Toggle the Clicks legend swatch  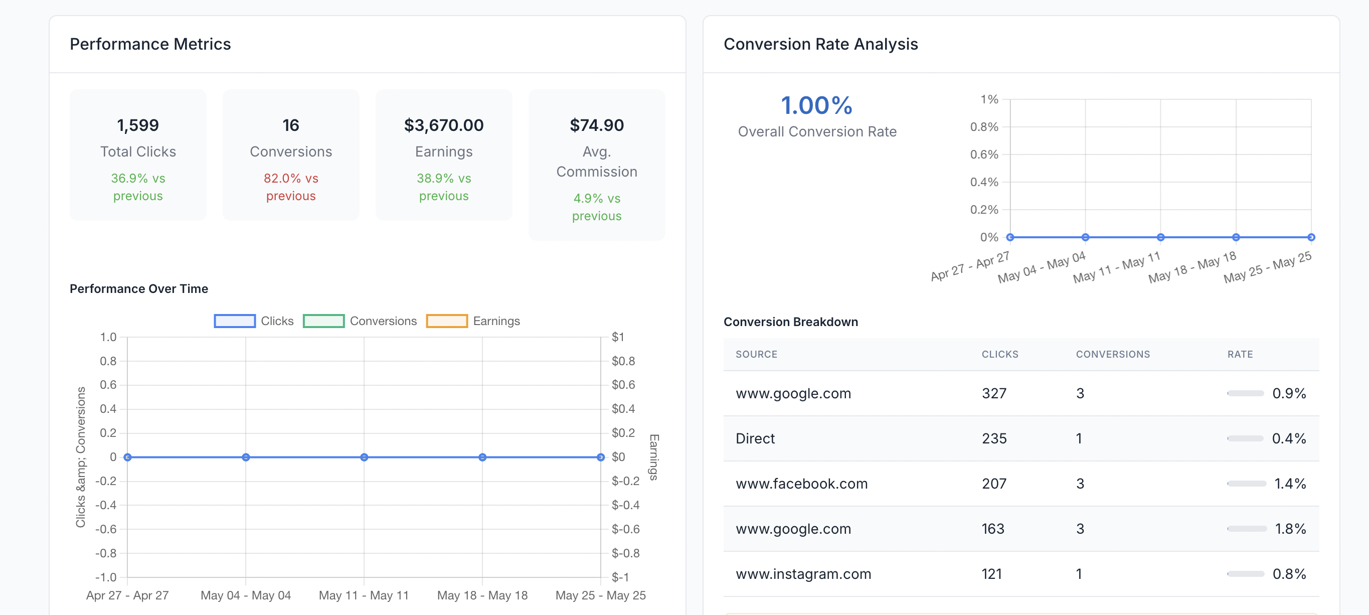[234, 321]
